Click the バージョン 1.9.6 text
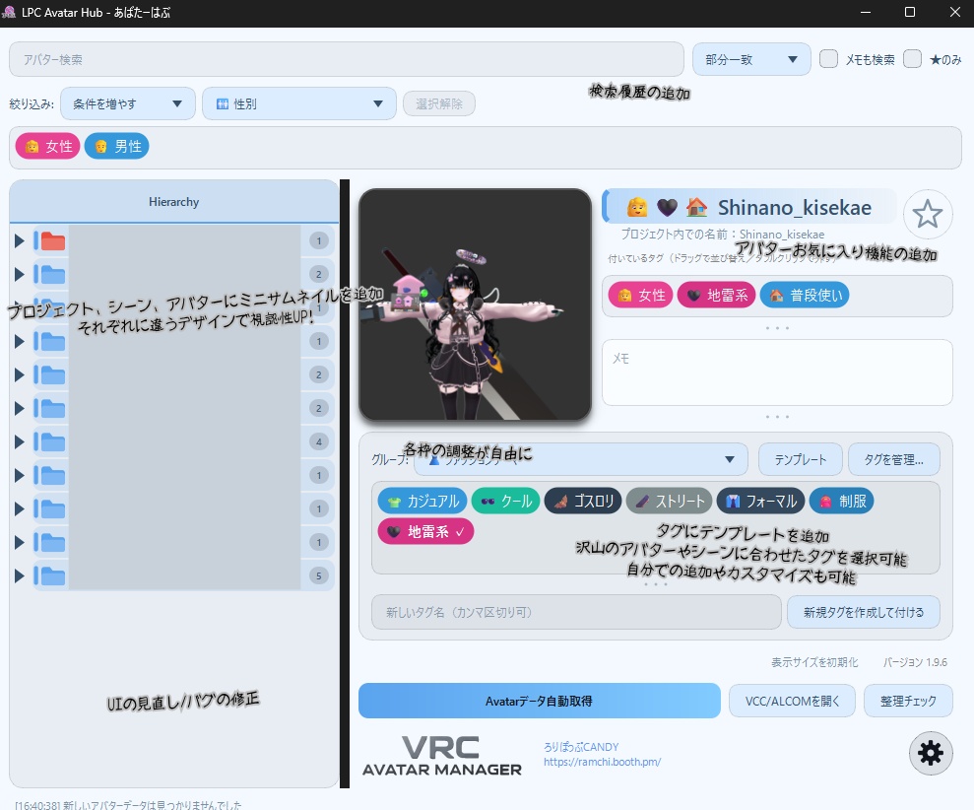Screen dimensions: 974x810 (x=915, y=662)
